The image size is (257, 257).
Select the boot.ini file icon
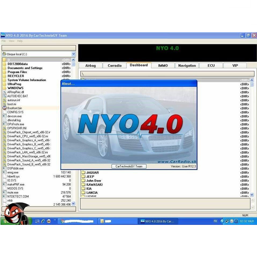pos(4,104)
